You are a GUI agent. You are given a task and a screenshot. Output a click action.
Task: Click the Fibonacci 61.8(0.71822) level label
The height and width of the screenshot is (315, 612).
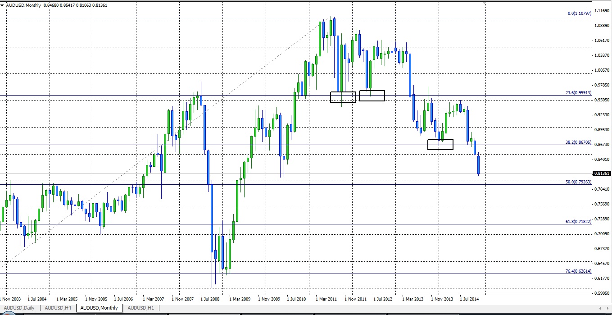coord(578,221)
